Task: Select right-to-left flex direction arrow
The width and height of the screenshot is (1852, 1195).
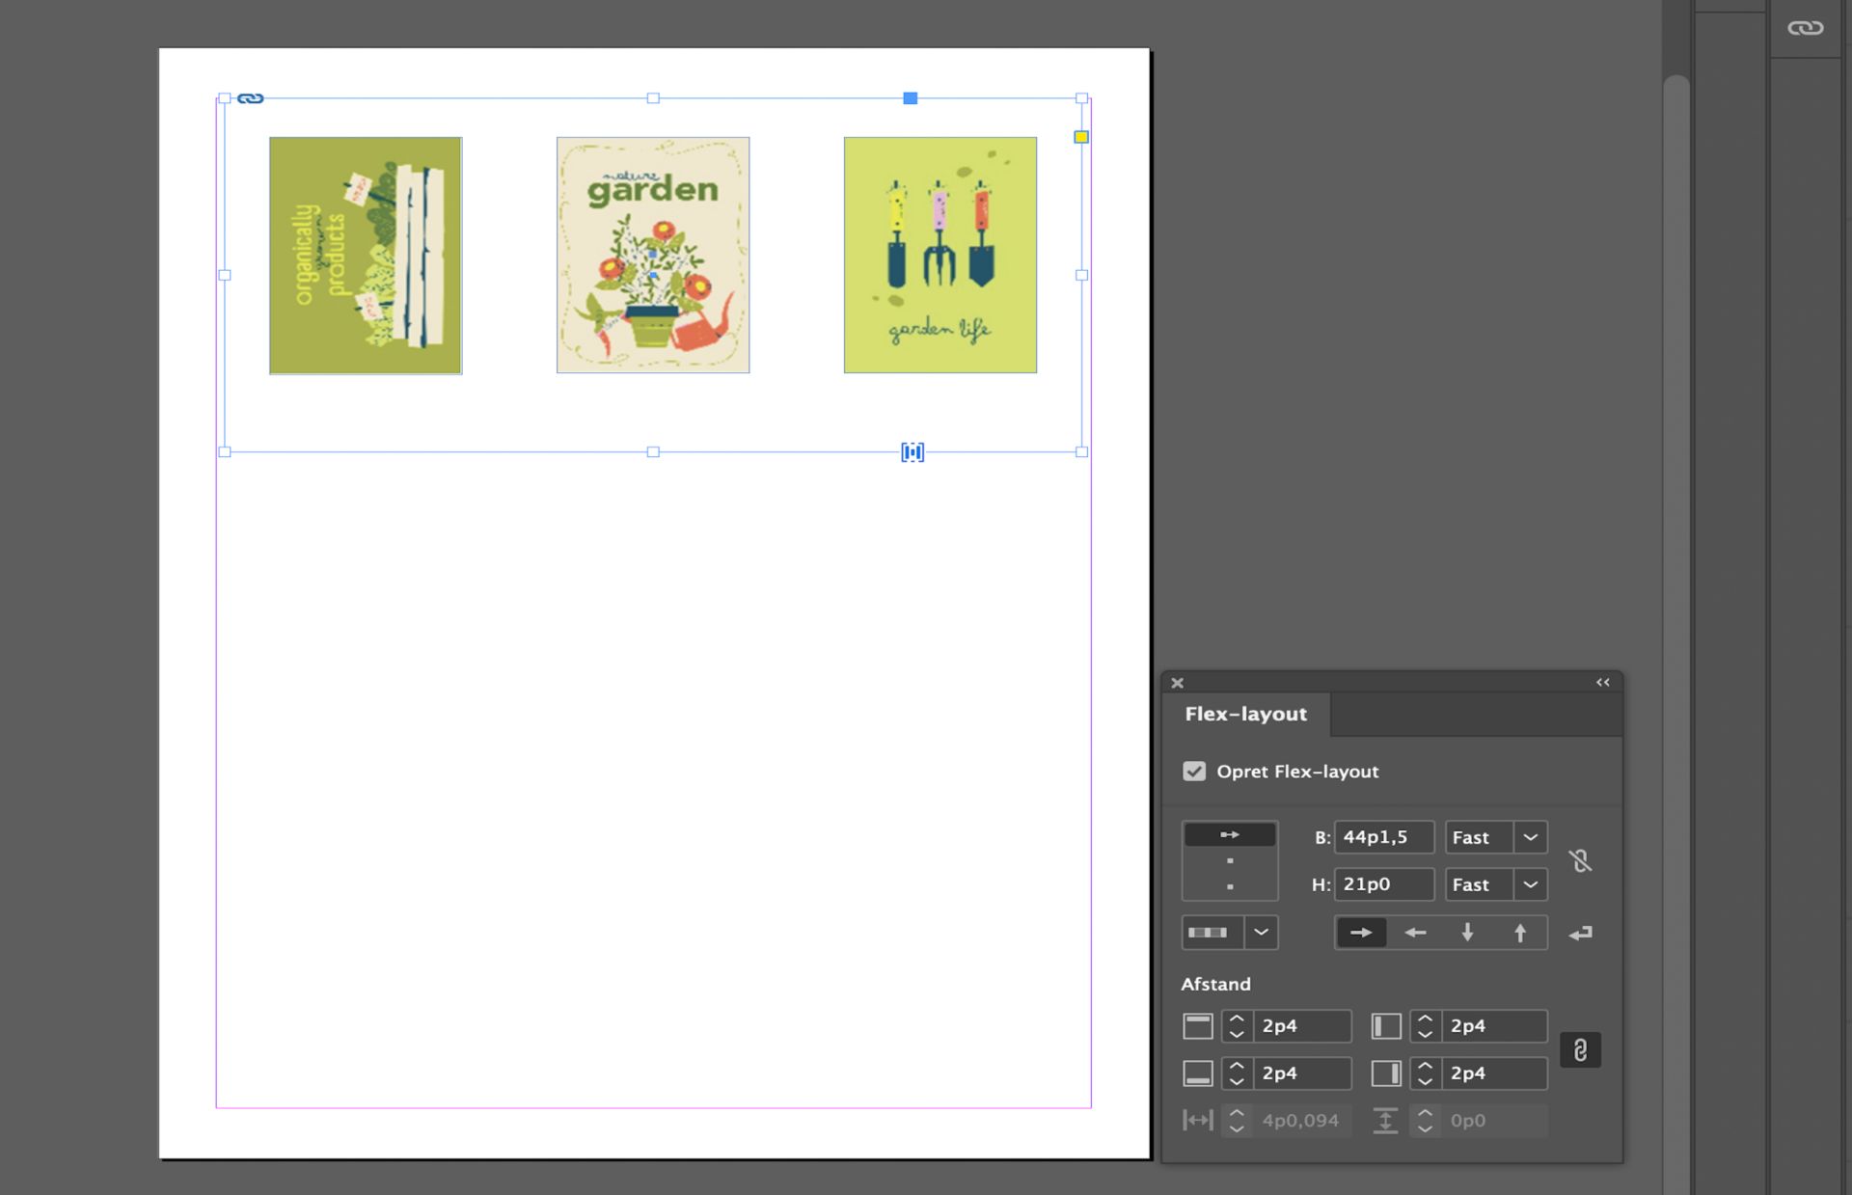Action: [1414, 933]
